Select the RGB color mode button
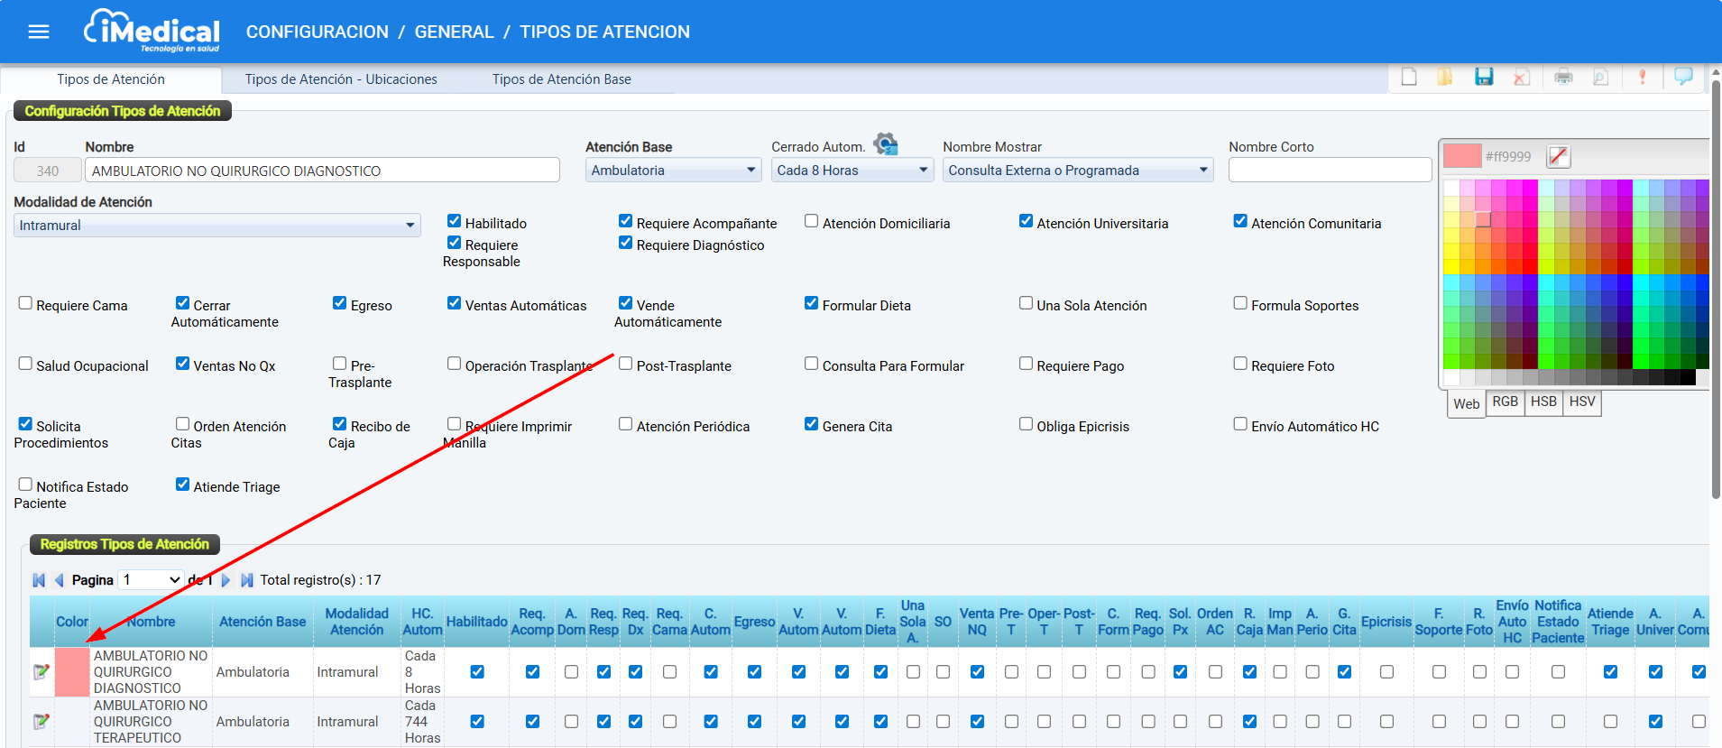 click(1505, 402)
